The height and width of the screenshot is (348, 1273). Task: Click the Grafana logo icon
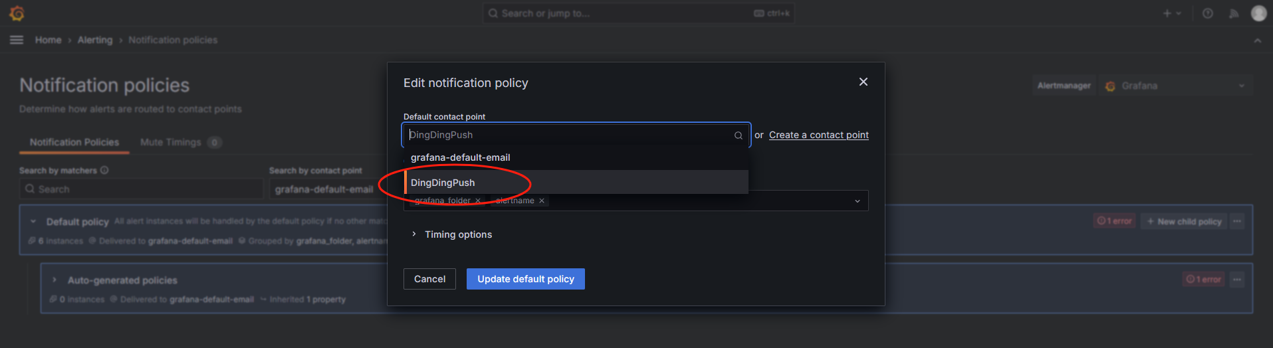click(17, 13)
